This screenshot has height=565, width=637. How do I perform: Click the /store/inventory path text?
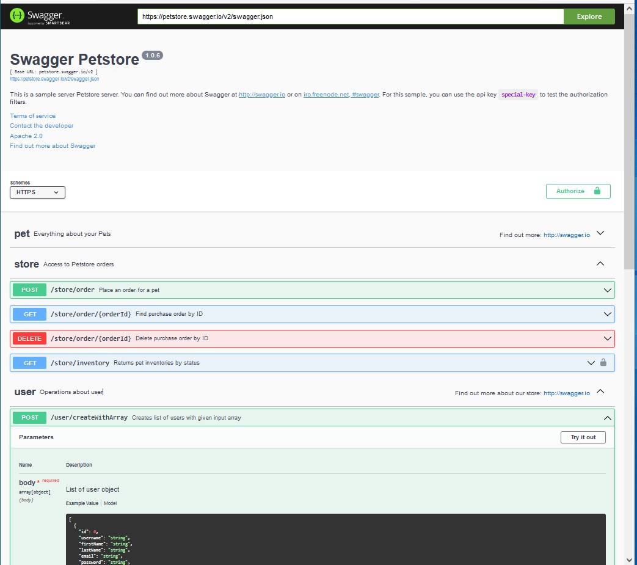pos(80,363)
